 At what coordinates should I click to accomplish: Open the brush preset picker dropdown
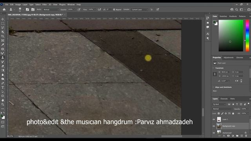[x=23, y=10]
